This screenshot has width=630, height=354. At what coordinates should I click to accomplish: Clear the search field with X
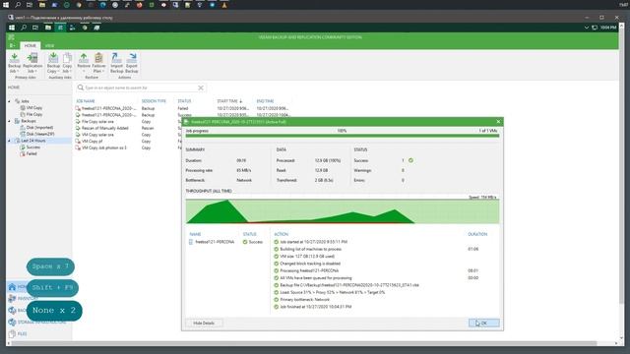point(201,88)
